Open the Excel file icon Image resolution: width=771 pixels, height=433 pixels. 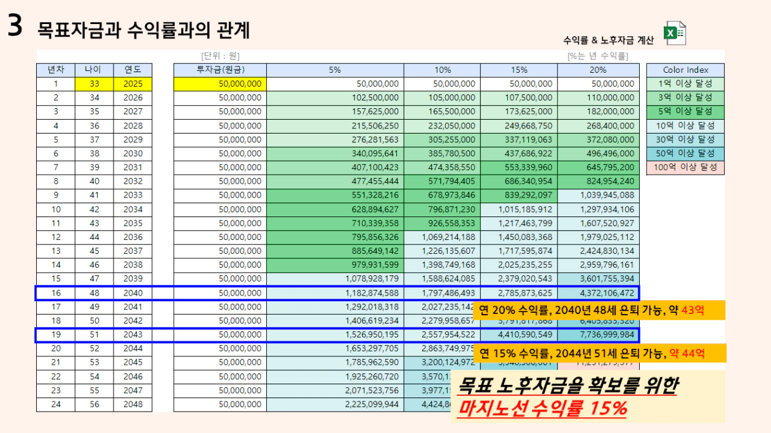(674, 34)
